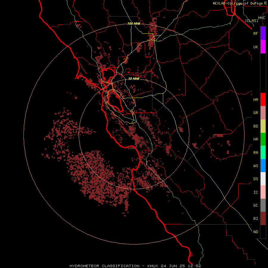The width and height of the screenshot is (268, 268).
Task: Click the IC legend label text
Action: pyautogui.click(x=255, y=192)
